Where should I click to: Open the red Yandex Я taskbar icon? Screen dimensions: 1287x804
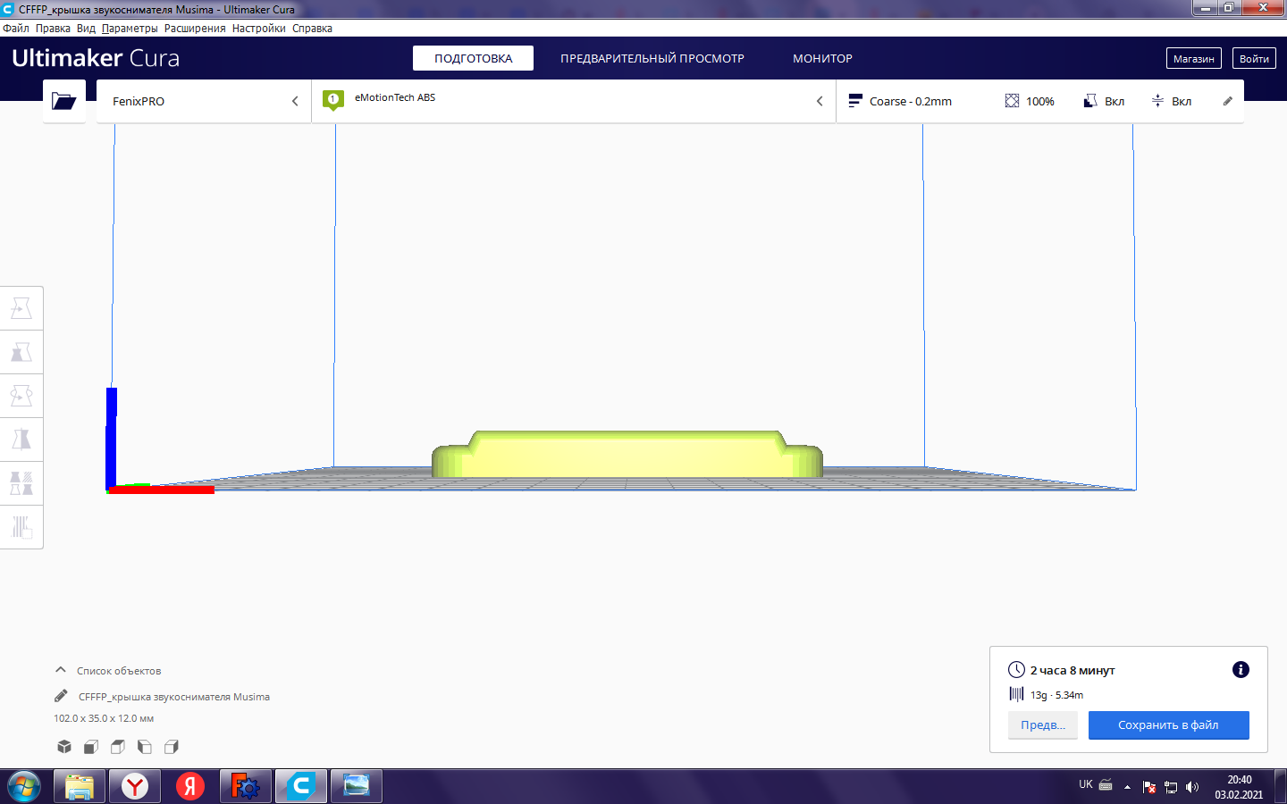[190, 786]
